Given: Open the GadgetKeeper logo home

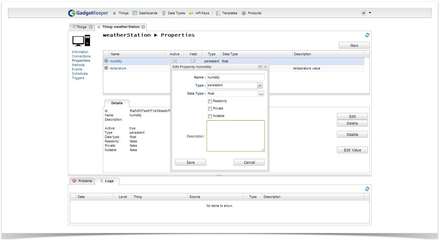Looking at the screenshot, I should tap(88, 13).
